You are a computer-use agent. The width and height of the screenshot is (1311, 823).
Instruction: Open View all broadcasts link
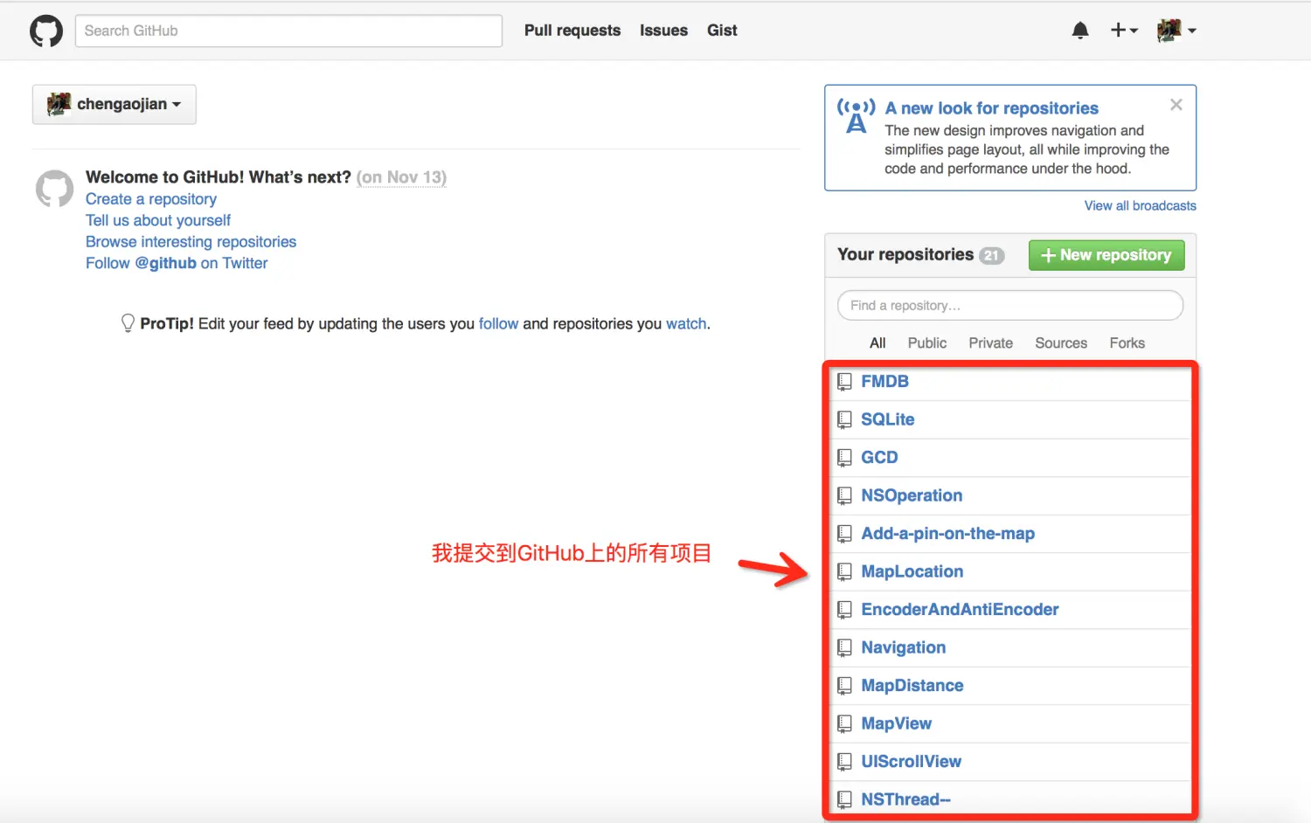pos(1141,205)
